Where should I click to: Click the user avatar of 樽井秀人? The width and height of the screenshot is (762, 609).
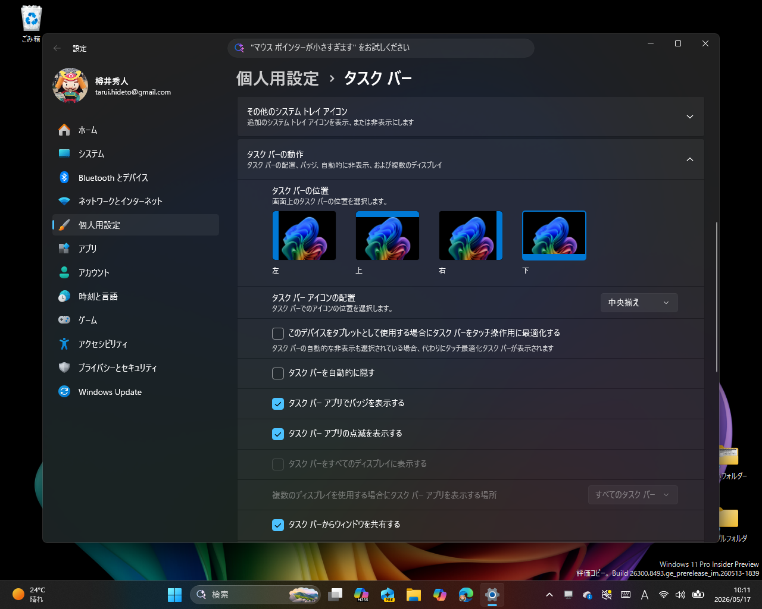(x=70, y=86)
